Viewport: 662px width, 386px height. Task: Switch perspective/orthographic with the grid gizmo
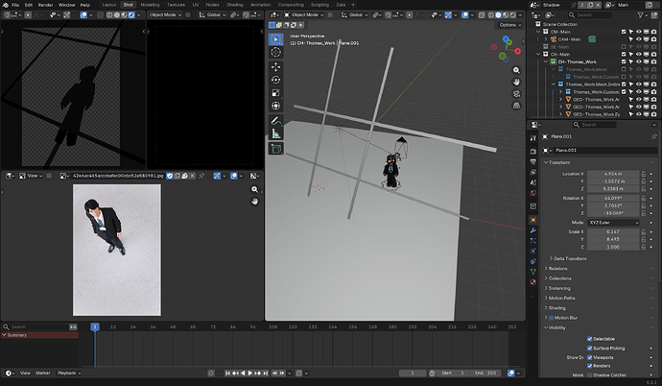(x=516, y=106)
